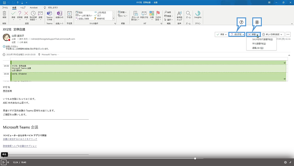The width and height of the screenshot is (294, 166).
Task: Click the 別の日時を指定 clock icon
Action: [33, 13]
